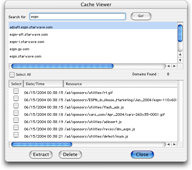
Task: Tick the Select All checkbox
Action: [x=12, y=74]
